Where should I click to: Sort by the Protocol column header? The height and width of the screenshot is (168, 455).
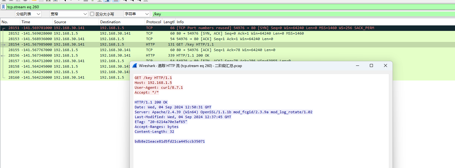pos(154,22)
